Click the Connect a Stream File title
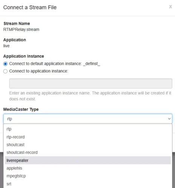This screenshot has height=188, width=175. [x=30, y=8]
